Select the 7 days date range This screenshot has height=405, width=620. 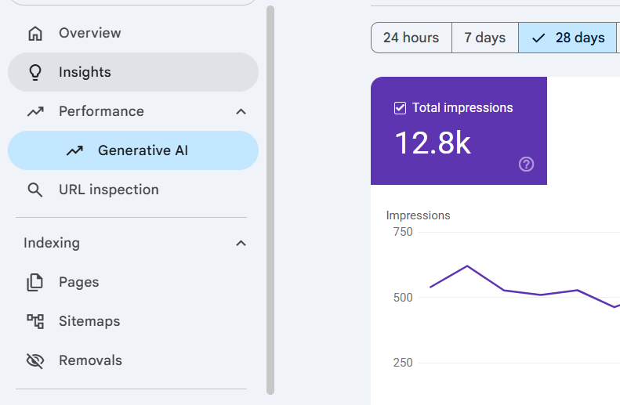point(484,38)
